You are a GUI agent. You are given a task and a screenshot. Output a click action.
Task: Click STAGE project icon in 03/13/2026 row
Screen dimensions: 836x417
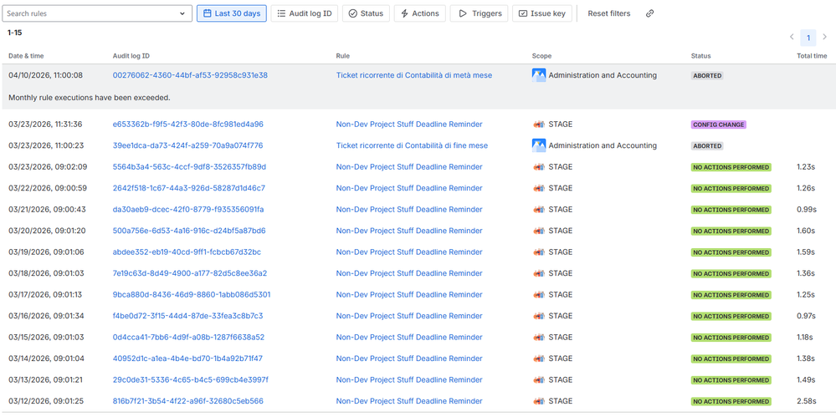coord(538,380)
